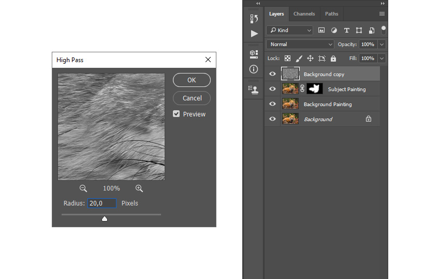The image size is (440, 279).
Task: Open the History panel icon
Action: pyautogui.click(x=254, y=19)
